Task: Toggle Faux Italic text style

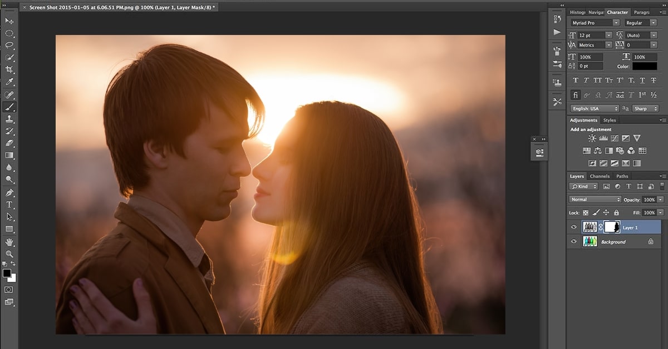Action: (x=587, y=81)
